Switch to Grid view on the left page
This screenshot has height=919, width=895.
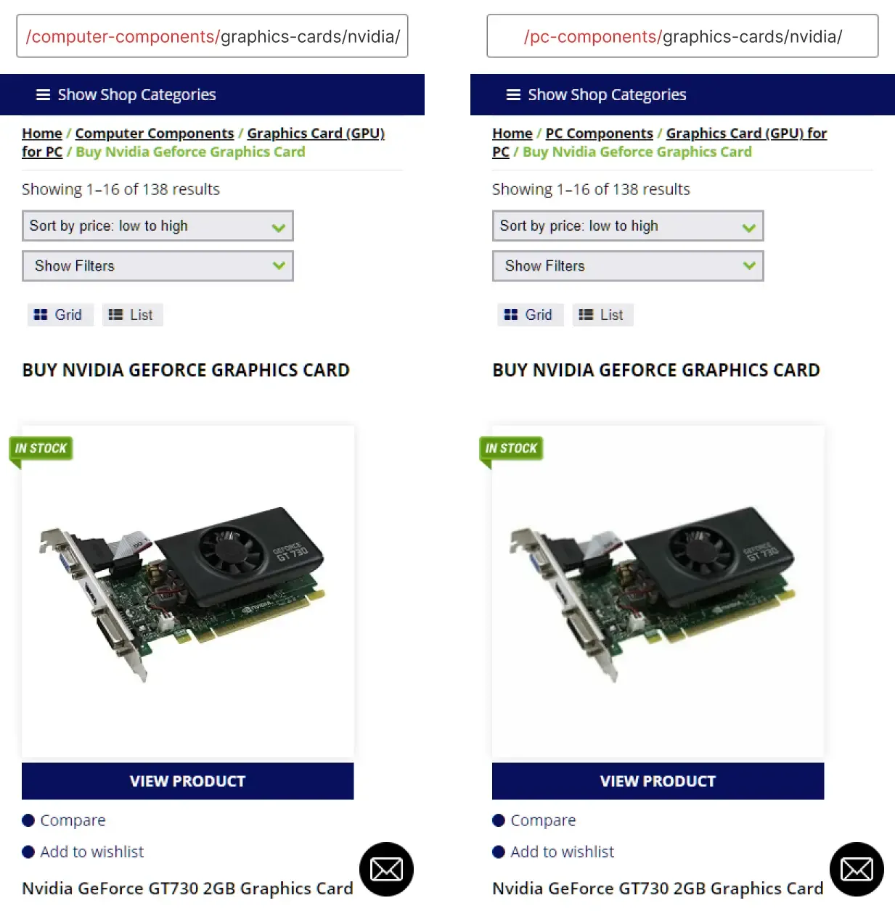click(60, 315)
